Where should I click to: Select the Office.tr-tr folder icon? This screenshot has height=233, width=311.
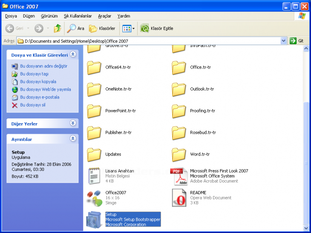[x=179, y=67]
